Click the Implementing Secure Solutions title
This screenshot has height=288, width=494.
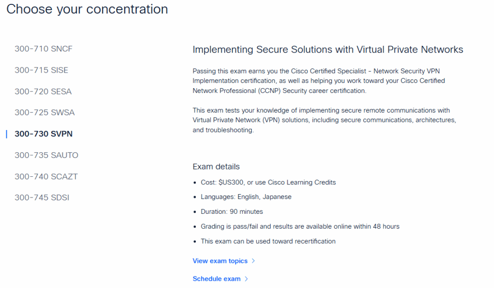328,50
